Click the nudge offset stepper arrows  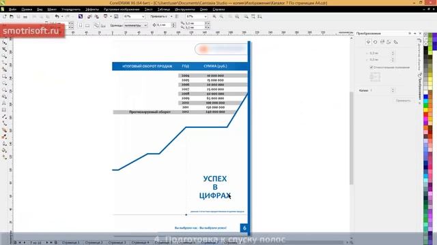(x=173, y=25)
